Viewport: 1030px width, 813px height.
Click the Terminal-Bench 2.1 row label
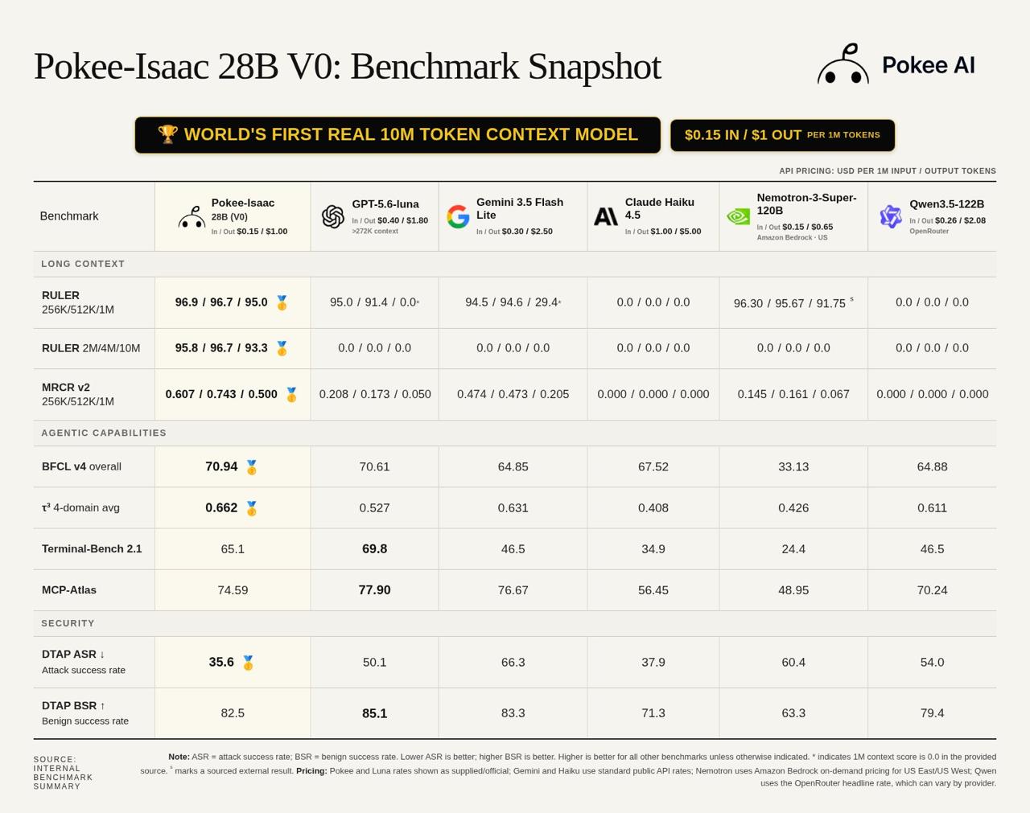92,548
